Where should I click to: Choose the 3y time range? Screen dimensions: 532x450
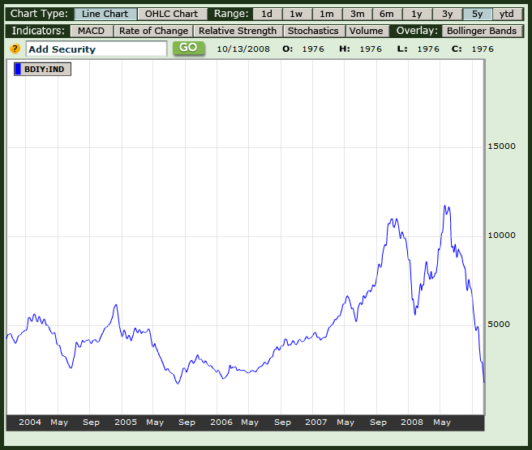(x=447, y=14)
